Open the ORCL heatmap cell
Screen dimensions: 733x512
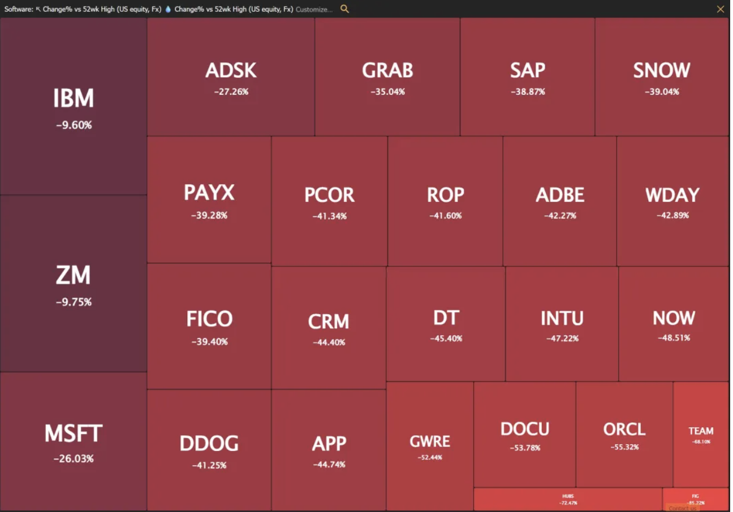pyautogui.click(x=624, y=434)
